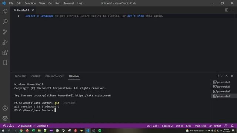
Task: Click the errors and warnings status indicator
Action: (9, 126)
